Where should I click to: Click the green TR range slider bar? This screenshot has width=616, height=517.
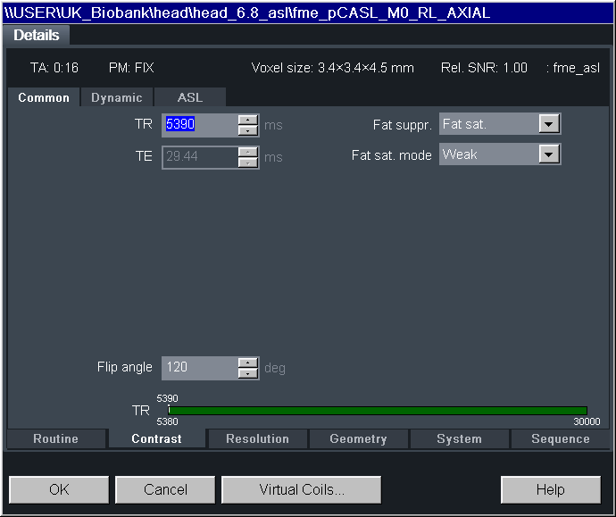click(377, 411)
